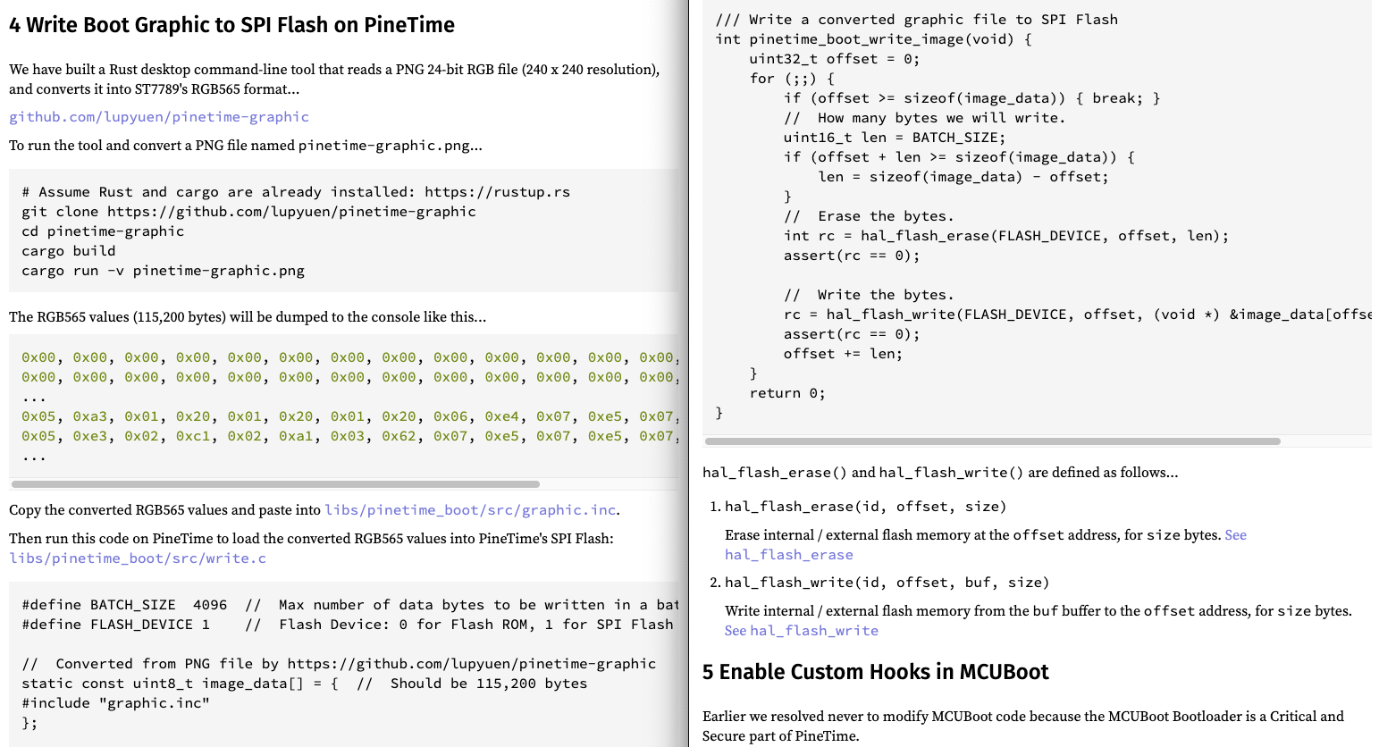Click the "4 Write Boot Graphic" section heading
The width and height of the screenshot is (1379, 747).
[x=231, y=25]
